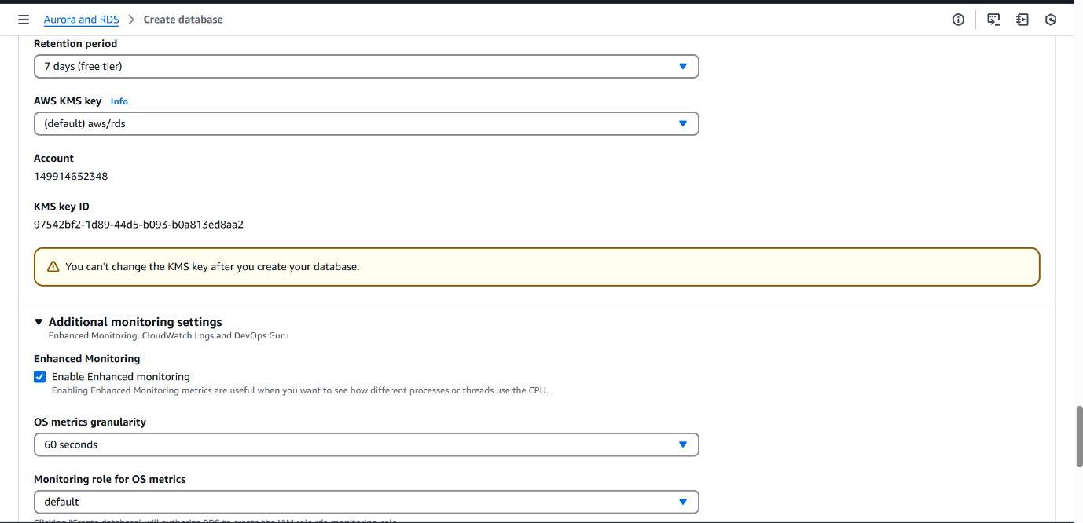The width and height of the screenshot is (1083, 523).
Task: Open the OS metrics granularity dropdown
Action: point(366,444)
